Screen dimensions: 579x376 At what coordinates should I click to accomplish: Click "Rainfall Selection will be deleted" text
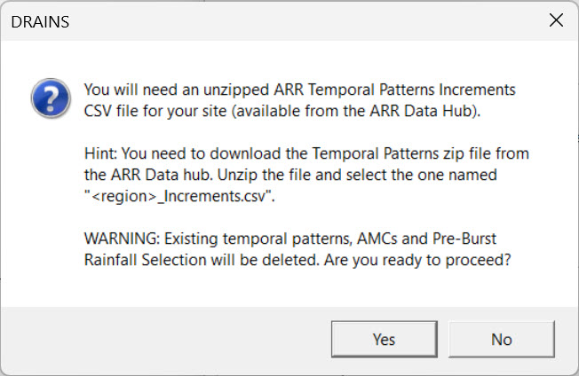201,260
